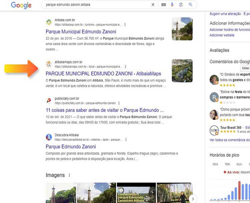Open options menu for Atibaia.com.br result

125,25
